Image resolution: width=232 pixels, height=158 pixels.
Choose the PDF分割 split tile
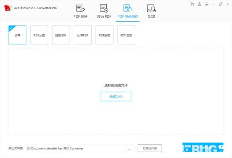point(39,35)
